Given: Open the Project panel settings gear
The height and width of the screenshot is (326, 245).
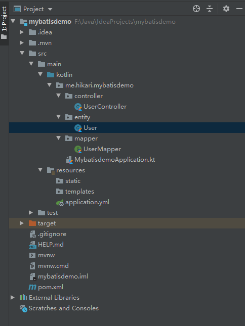Looking at the screenshot, I should [x=226, y=9].
